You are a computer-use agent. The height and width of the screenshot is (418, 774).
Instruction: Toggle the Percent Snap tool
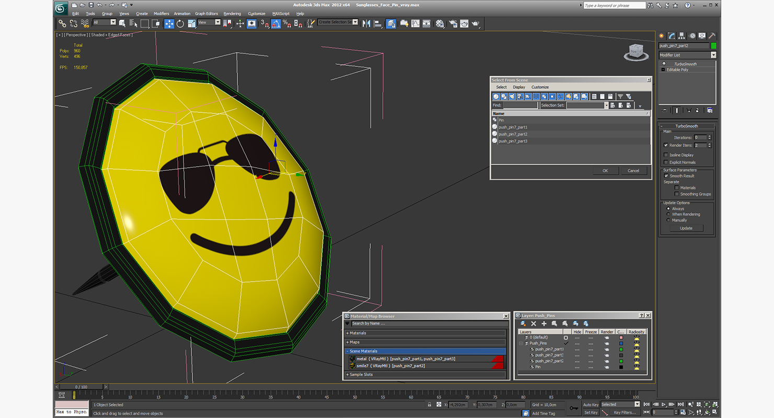(287, 24)
